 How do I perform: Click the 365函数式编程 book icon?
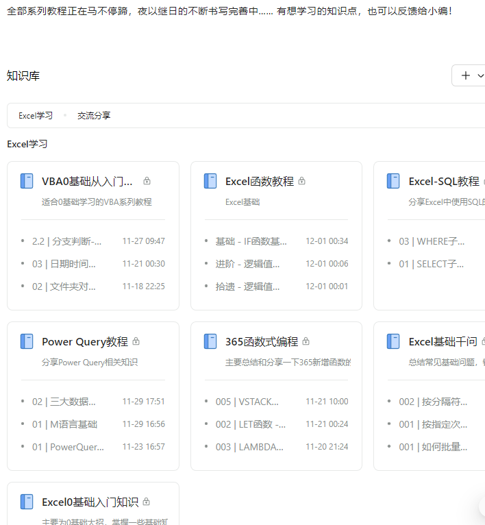tap(210, 341)
